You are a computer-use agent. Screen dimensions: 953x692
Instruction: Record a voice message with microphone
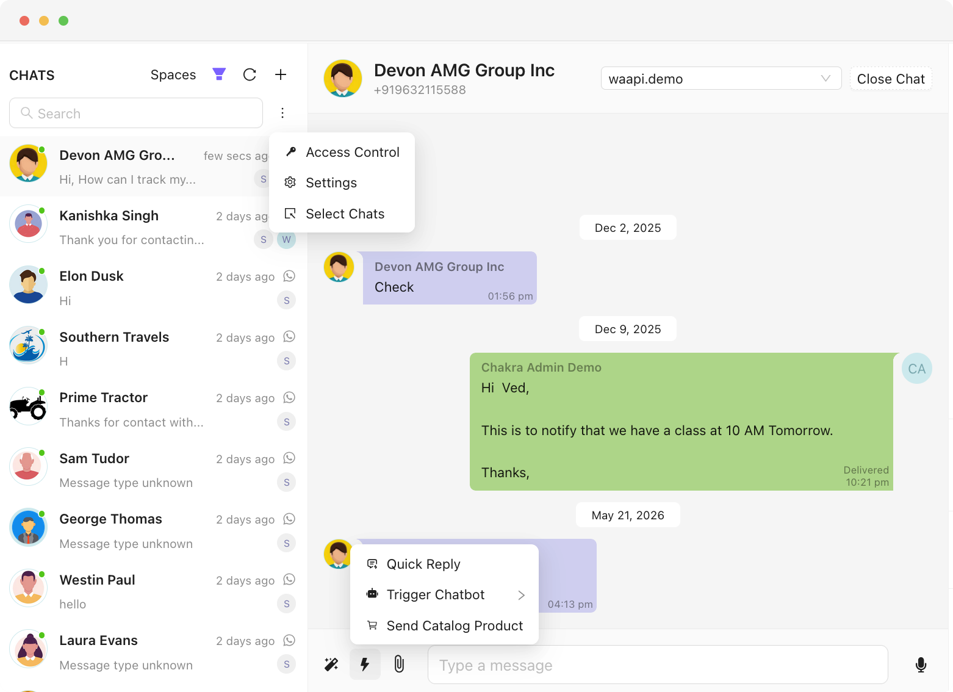point(921,665)
